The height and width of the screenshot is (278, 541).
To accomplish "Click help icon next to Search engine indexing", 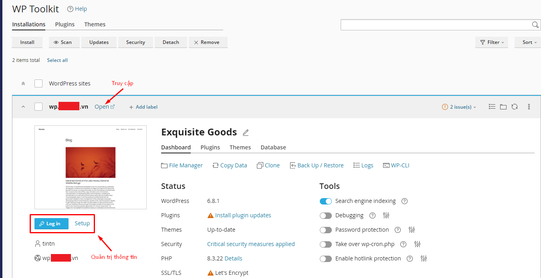I will (x=404, y=201).
